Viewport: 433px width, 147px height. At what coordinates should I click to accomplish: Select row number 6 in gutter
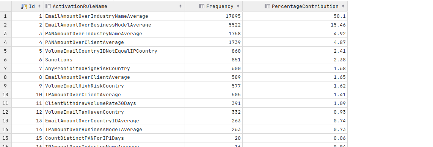point(6,60)
